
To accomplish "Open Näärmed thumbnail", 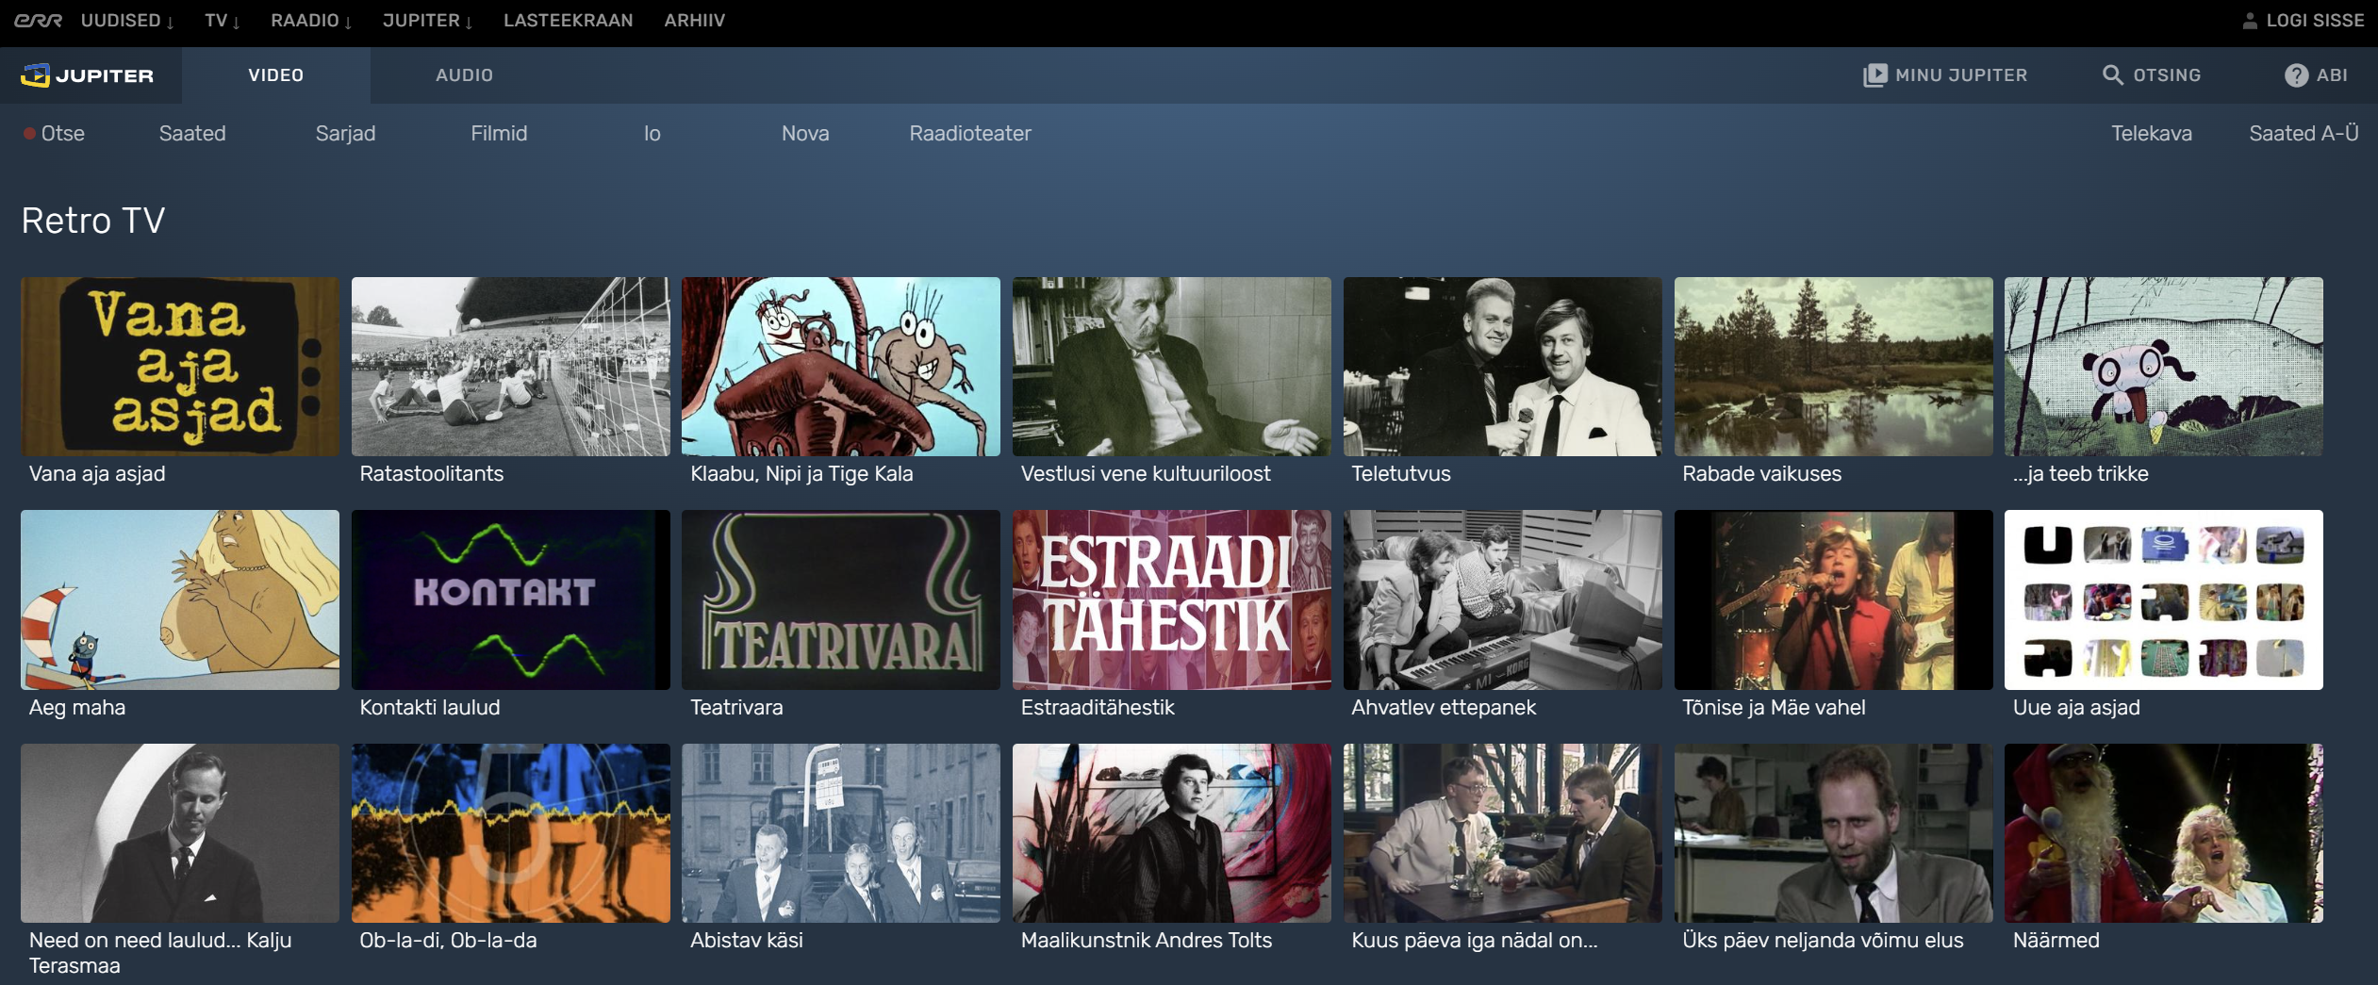I will tap(2164, 833).
